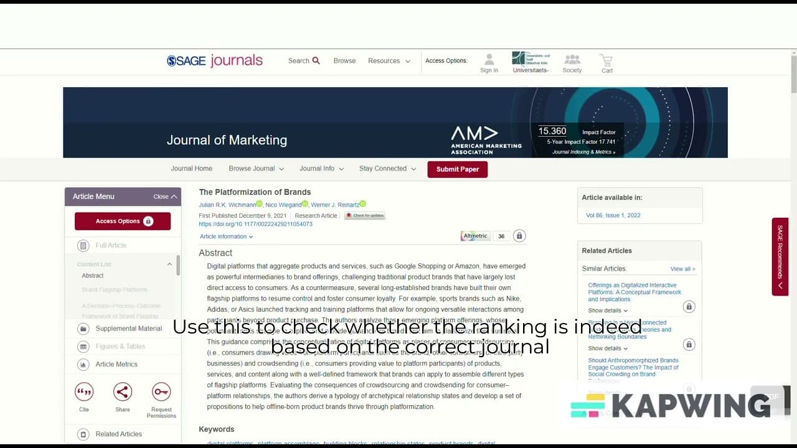Expand the Article information section
Viewport: 797px width, 448px height.
tap(227, 236)
